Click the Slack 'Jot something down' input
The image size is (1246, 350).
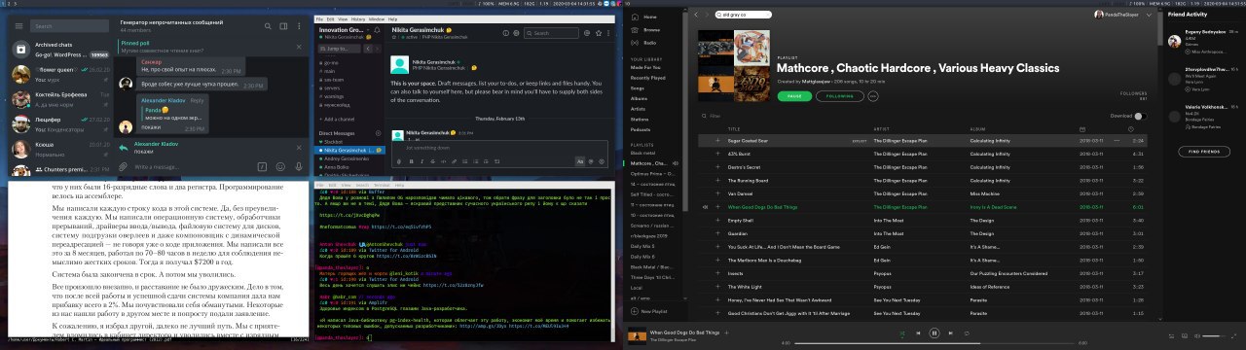point(499,147)
